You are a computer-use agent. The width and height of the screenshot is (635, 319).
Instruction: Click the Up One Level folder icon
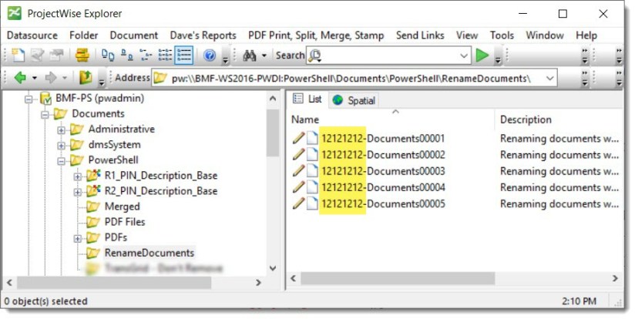[x=86, y=78]
